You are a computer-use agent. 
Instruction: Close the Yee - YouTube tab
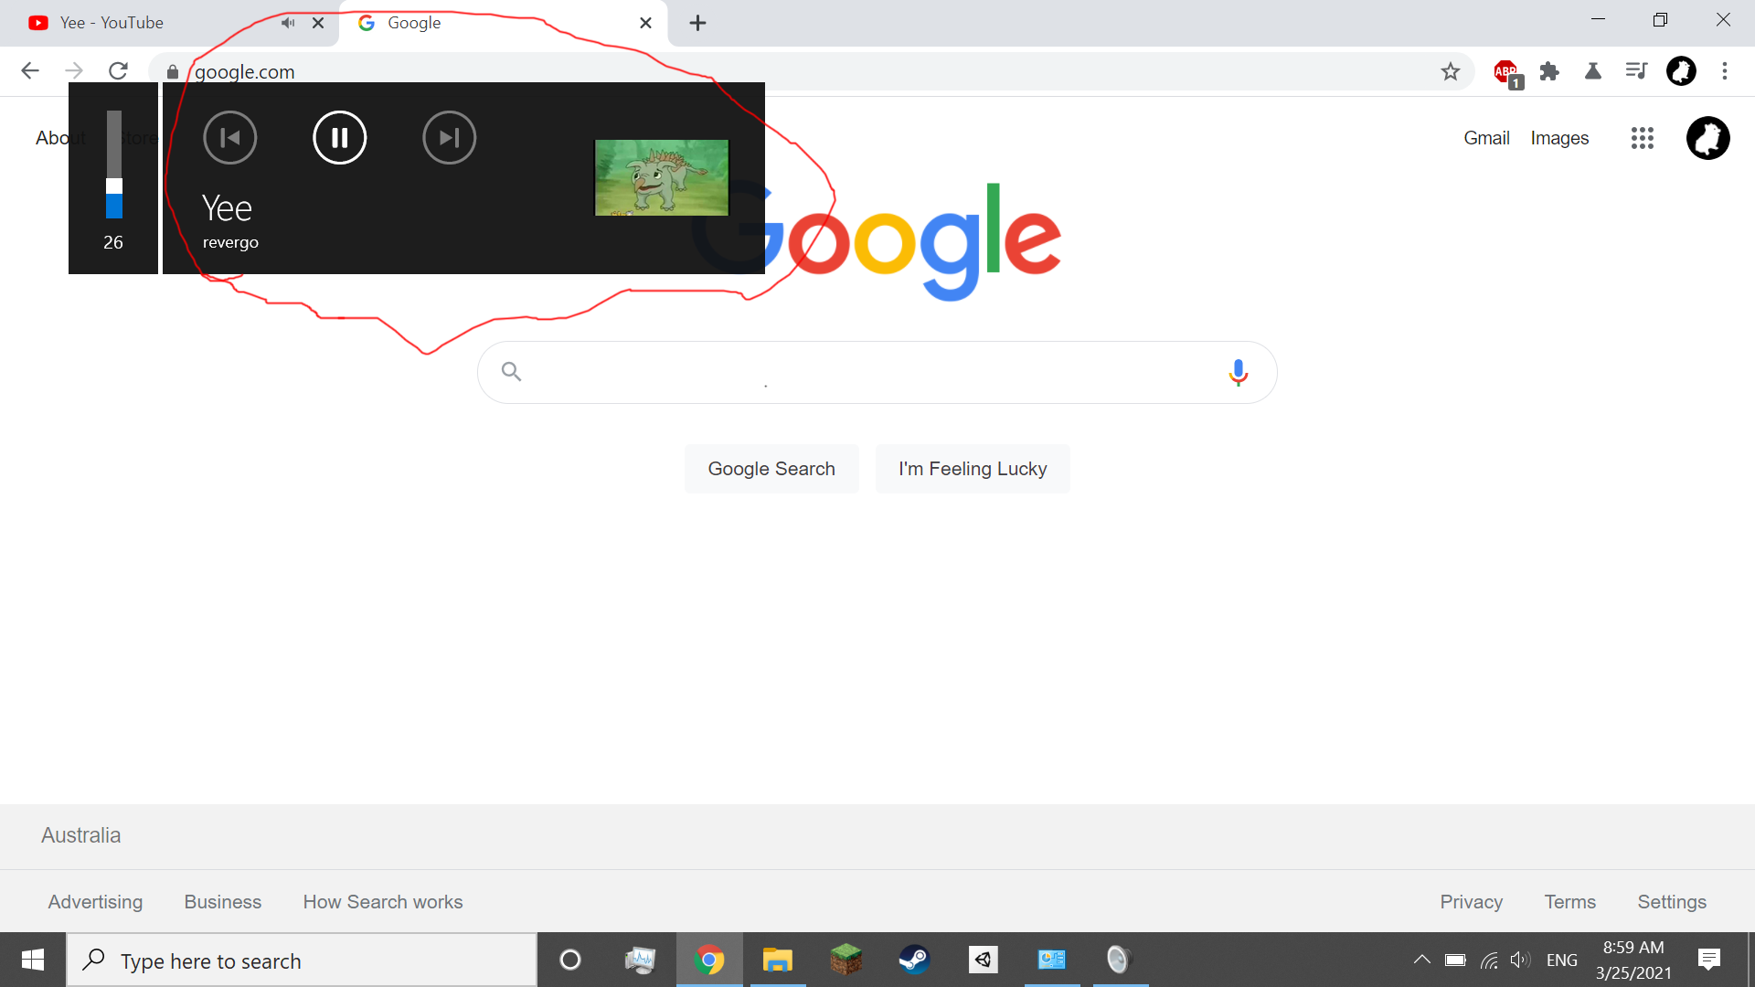tap(318, 23)
